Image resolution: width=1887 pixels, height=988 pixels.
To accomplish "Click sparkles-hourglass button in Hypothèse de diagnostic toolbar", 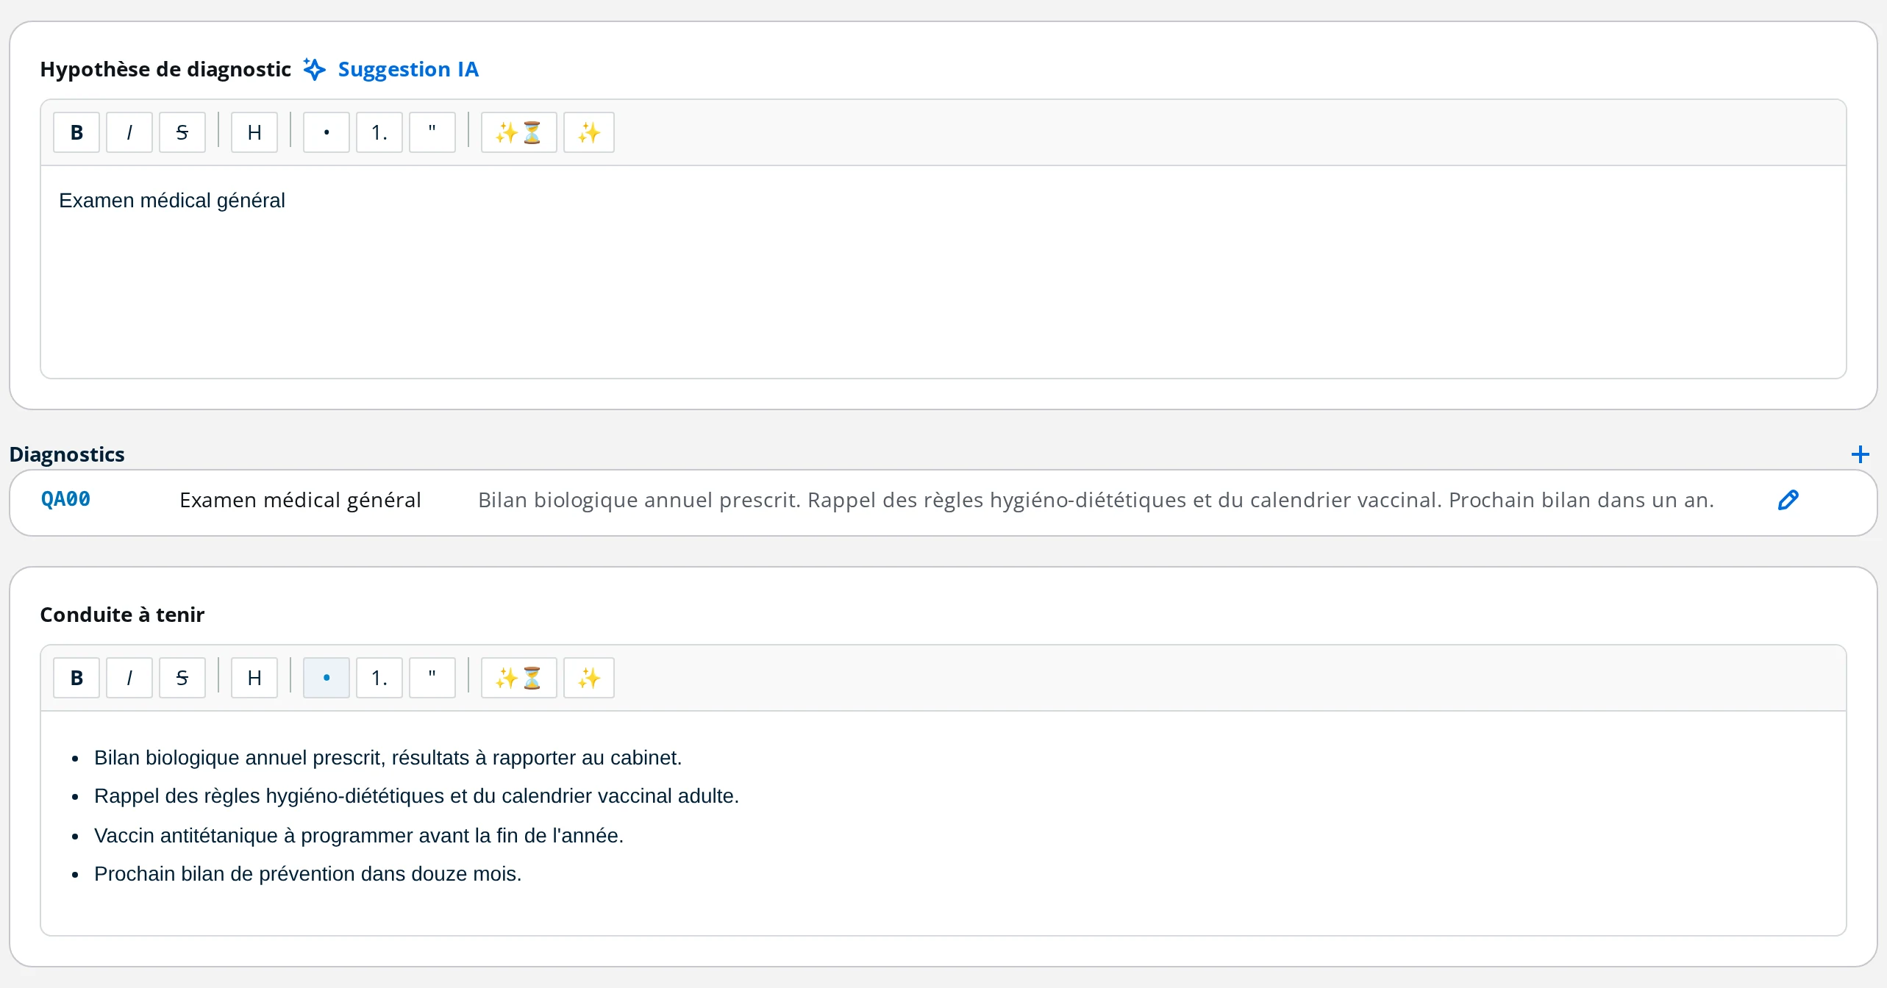I will point(519,132).
